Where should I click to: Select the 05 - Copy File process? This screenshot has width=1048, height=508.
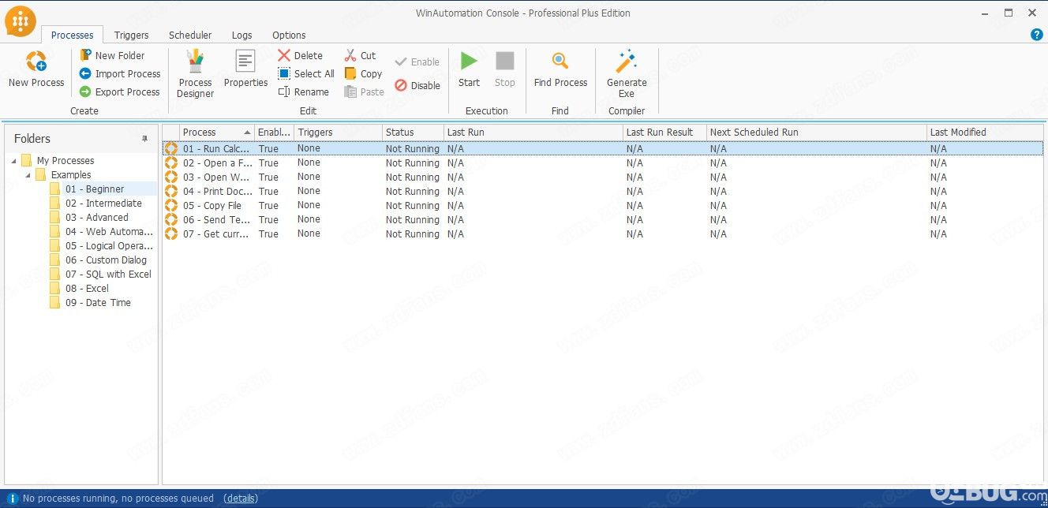603,205
